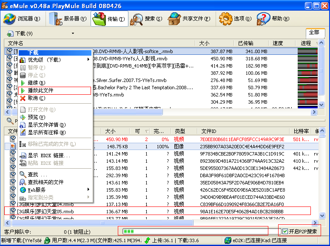Click the eD2K:已连接|Kad:已连接 status text

point(260,240)
